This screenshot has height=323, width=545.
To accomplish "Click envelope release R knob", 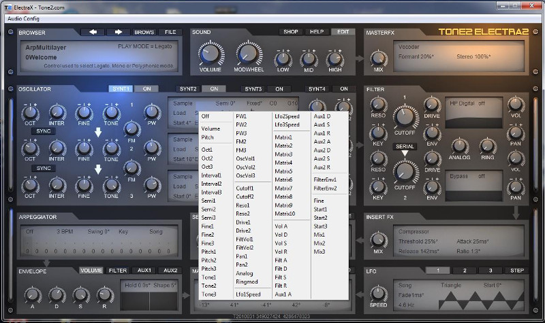I will click(104, 294).
